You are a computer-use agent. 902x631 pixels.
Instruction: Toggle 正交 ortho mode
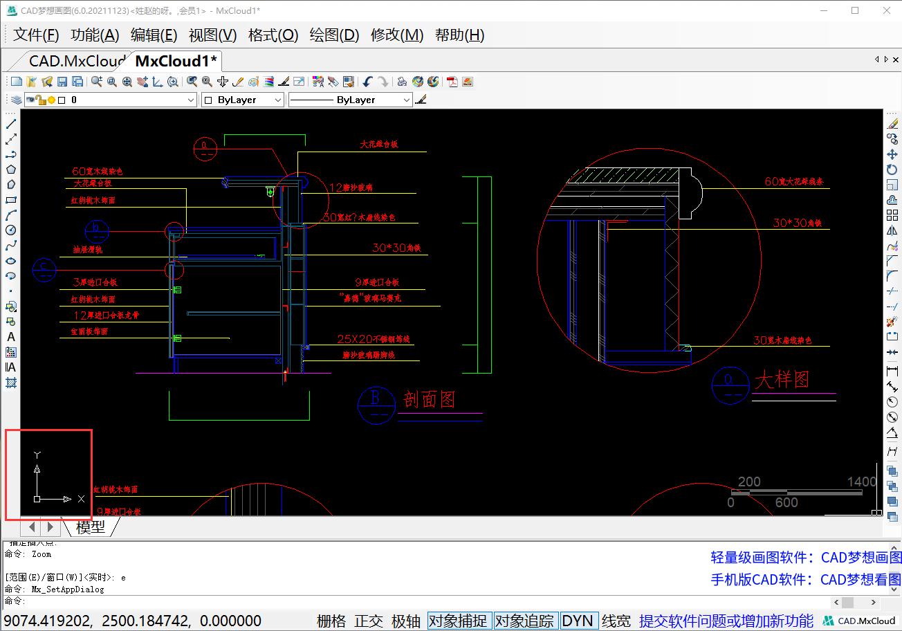pyautogui.click(x=369, y=621)
